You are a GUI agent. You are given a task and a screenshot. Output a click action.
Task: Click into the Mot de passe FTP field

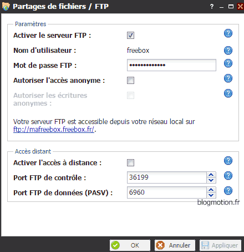tap(171, 65)
